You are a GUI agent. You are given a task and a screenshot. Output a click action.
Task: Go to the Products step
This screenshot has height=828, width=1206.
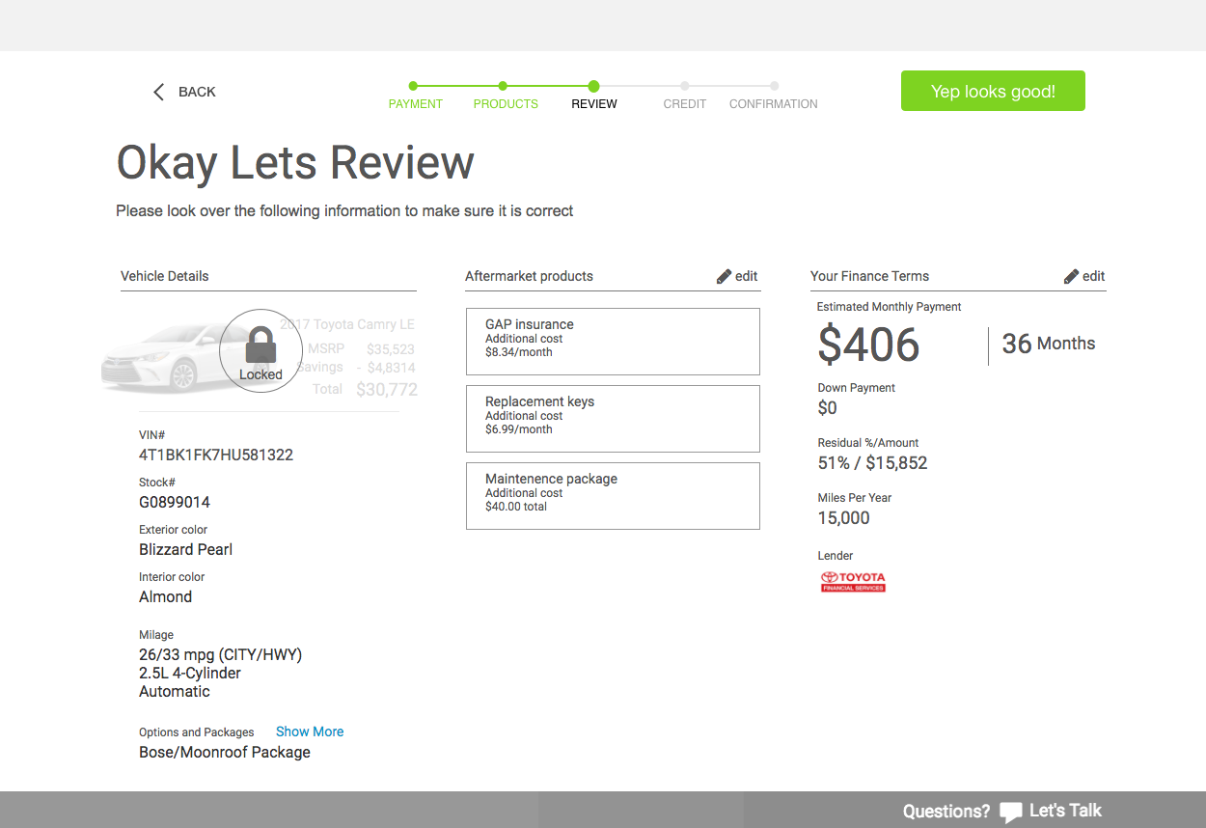[506, 103]
